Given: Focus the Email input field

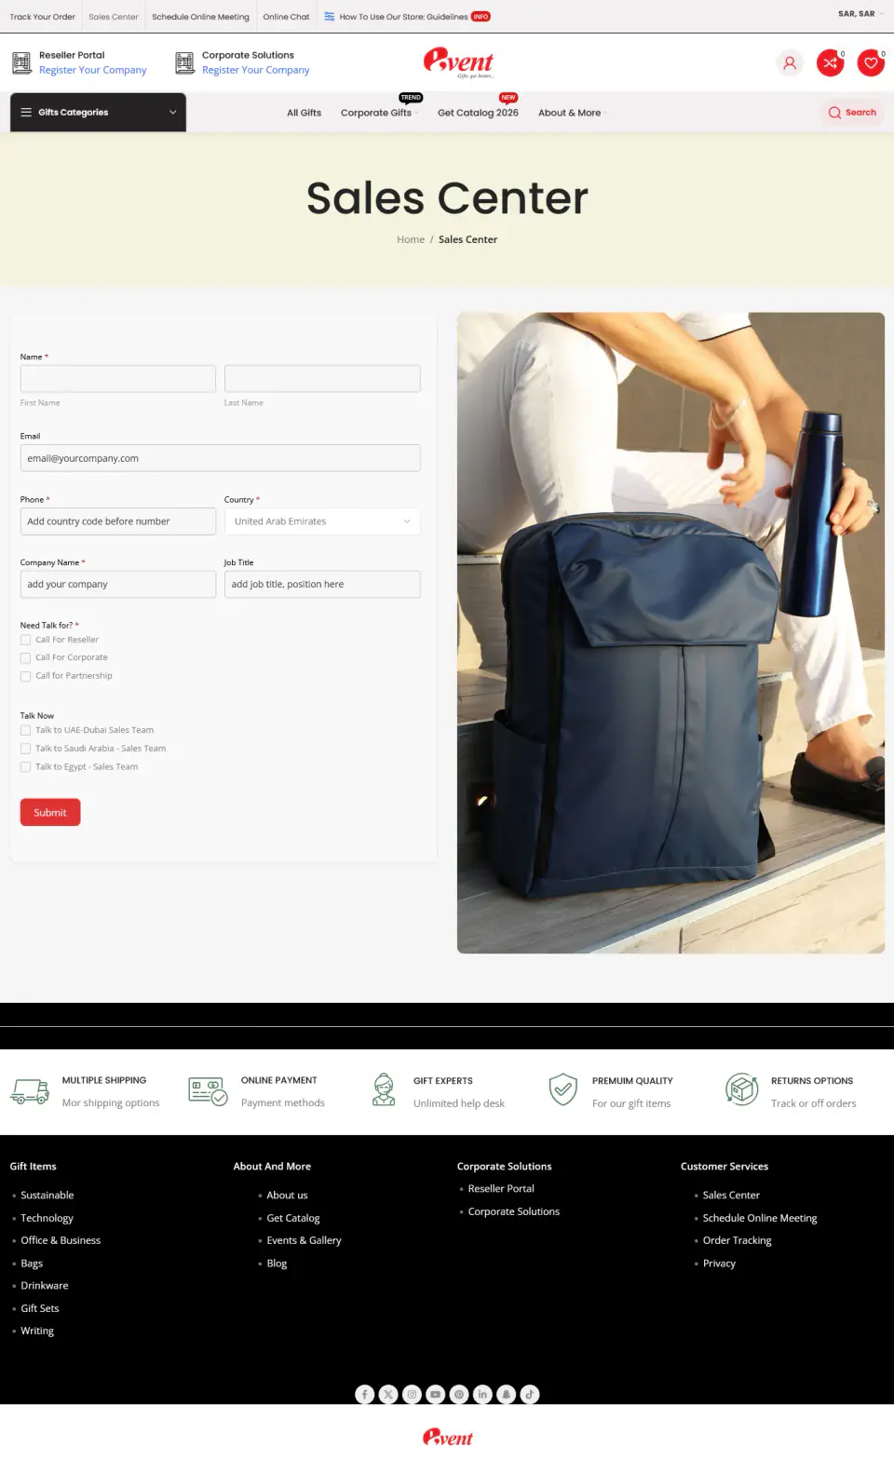Looking at the screenshot, I should pos(221,458).
